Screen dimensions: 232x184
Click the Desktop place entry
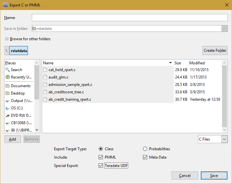pyautogui.click(x=19, y=93)
